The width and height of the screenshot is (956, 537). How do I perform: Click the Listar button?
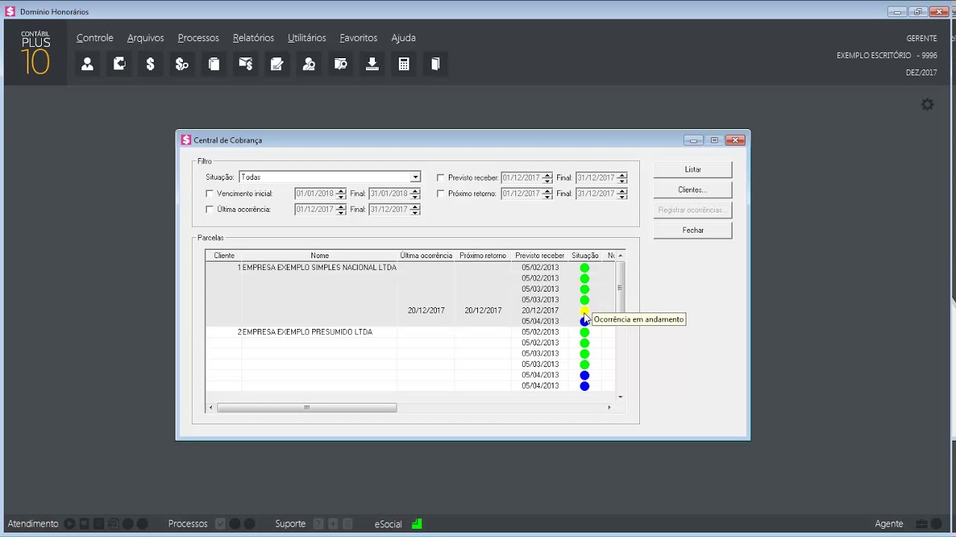point(693,170)
